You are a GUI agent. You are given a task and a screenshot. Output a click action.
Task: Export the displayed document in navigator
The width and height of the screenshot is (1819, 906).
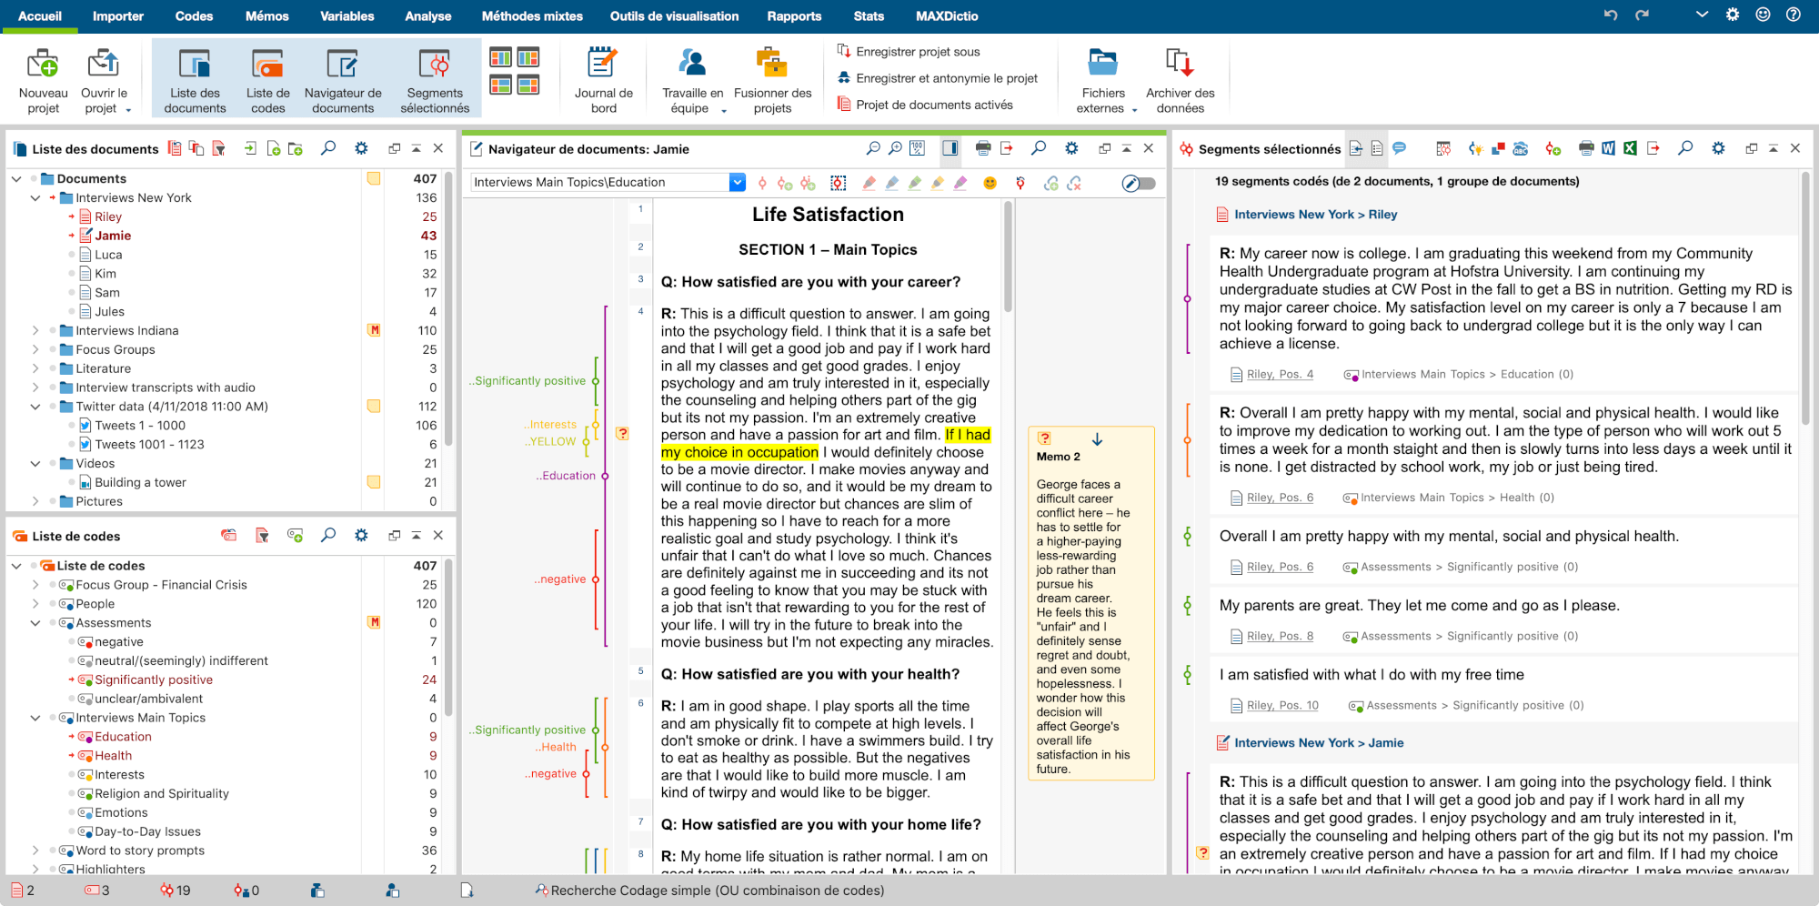[1006, 148]
